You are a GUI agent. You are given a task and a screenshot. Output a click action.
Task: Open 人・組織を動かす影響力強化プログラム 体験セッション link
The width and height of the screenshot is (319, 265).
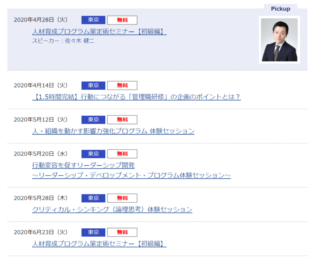pos(113,131)
